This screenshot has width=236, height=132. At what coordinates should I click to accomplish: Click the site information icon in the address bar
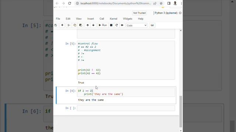pyautogui.click(x=77, y=3)
